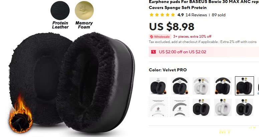Select the highlighted Velvet PRO variant thumbnail
259x137 pixels.
(x=244, y=86)
